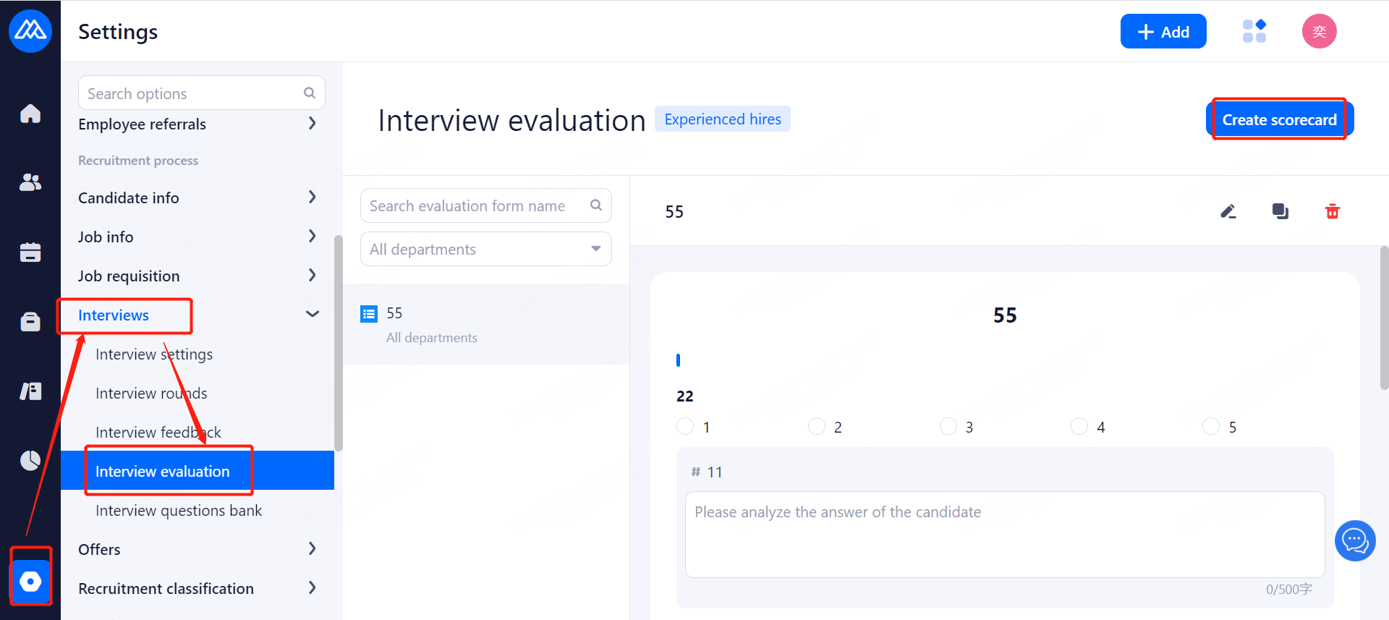Open the home icon in left sidebar
1389x620 pixels.
pos(30,114)
